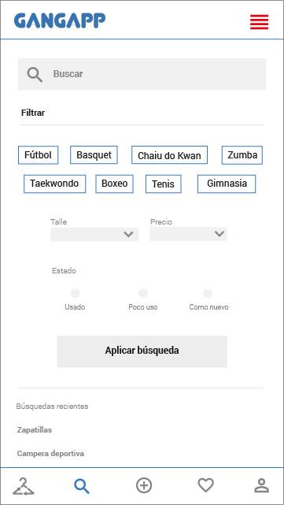Open the red hamburger menu
The height and width of the screenshot is (505, 284).
coord(260,22)
